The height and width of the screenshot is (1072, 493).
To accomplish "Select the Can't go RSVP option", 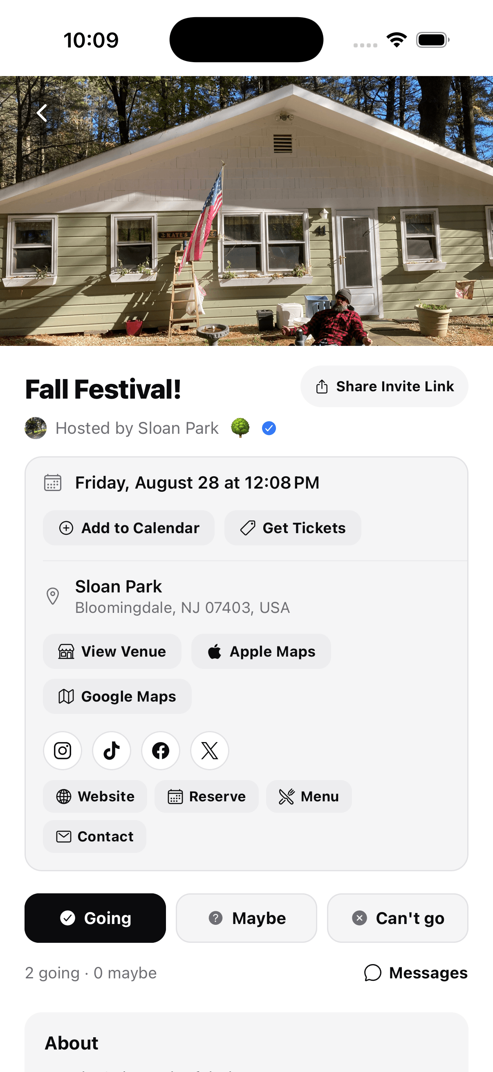I will pyautogui.click(x=397, y=917).
